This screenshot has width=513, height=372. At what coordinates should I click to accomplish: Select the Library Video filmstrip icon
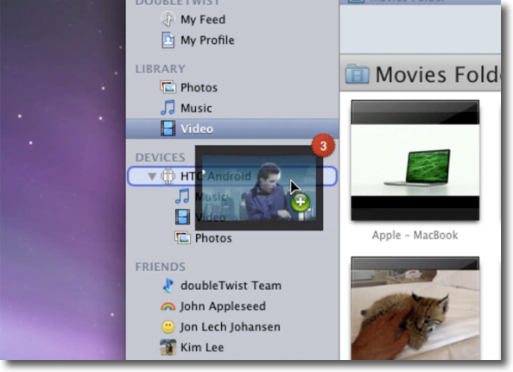(168, 129)
